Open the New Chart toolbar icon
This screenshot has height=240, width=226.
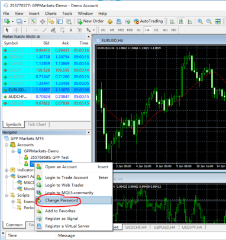[x=7, y=21]
